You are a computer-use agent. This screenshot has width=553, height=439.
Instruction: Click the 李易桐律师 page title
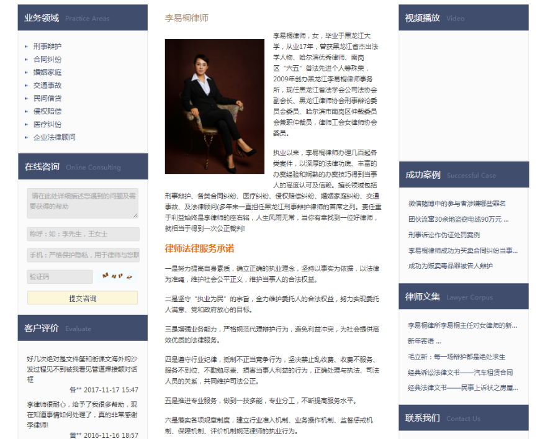[x=187, y=18]
